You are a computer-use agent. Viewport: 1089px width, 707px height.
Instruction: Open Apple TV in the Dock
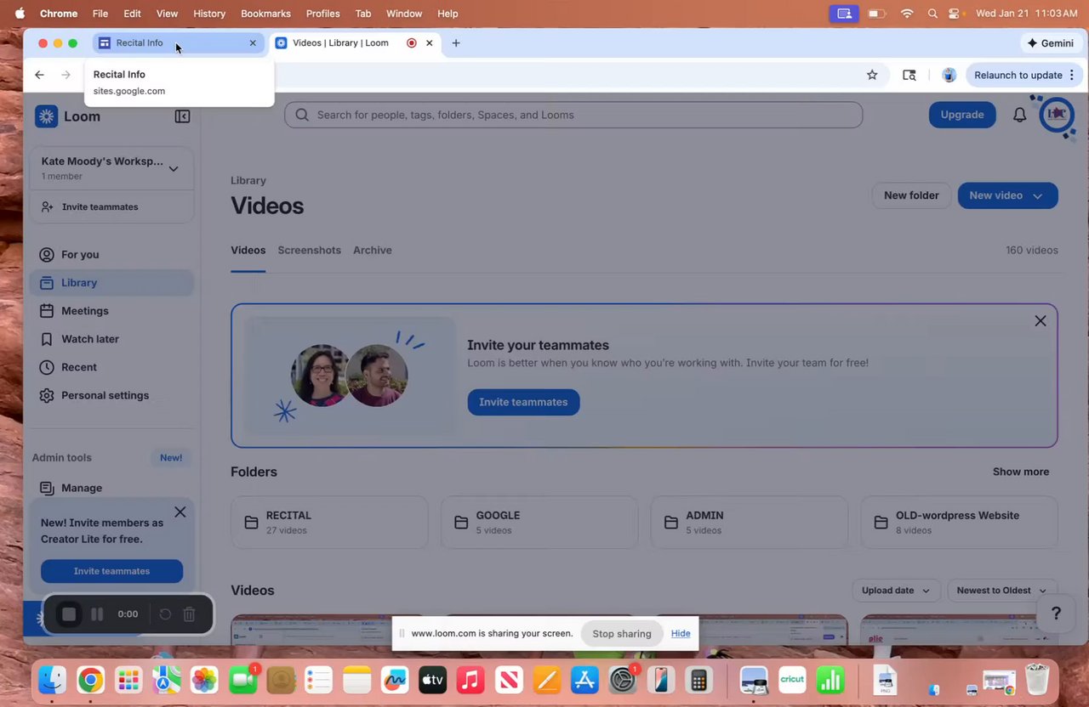(432, 680)
